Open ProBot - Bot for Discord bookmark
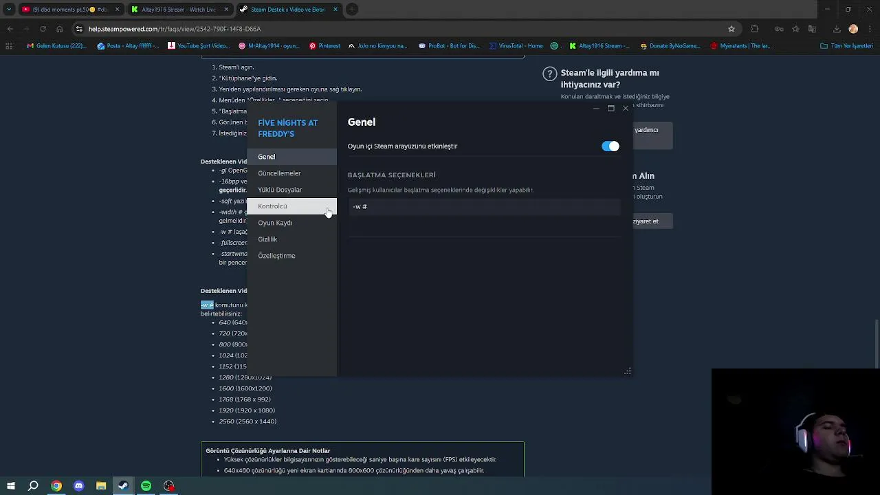Image resolution: width=880 pixels, height=495 pixels. coord(449,46)
